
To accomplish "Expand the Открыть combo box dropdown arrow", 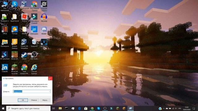I will 49,91.
